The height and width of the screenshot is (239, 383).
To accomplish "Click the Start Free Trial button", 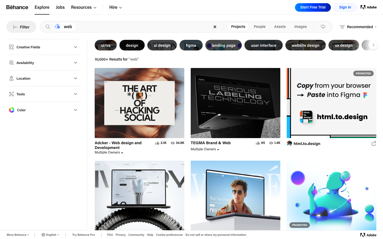I will pos(313,7).
